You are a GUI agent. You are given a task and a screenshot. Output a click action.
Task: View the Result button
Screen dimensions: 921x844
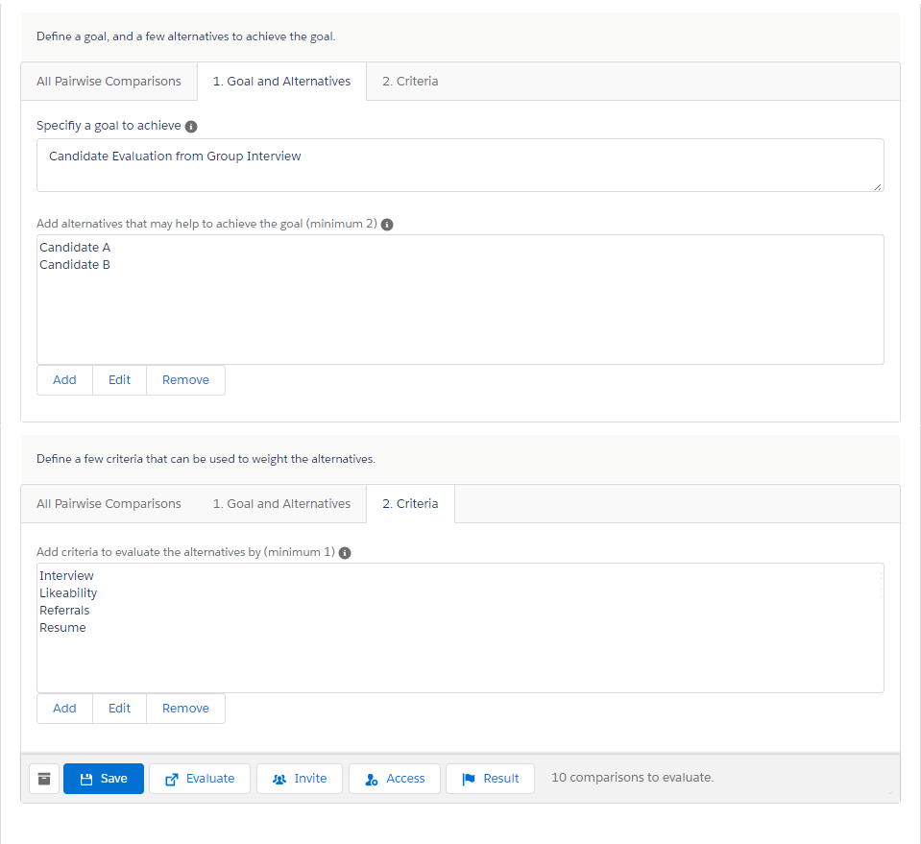coord(491,779)
